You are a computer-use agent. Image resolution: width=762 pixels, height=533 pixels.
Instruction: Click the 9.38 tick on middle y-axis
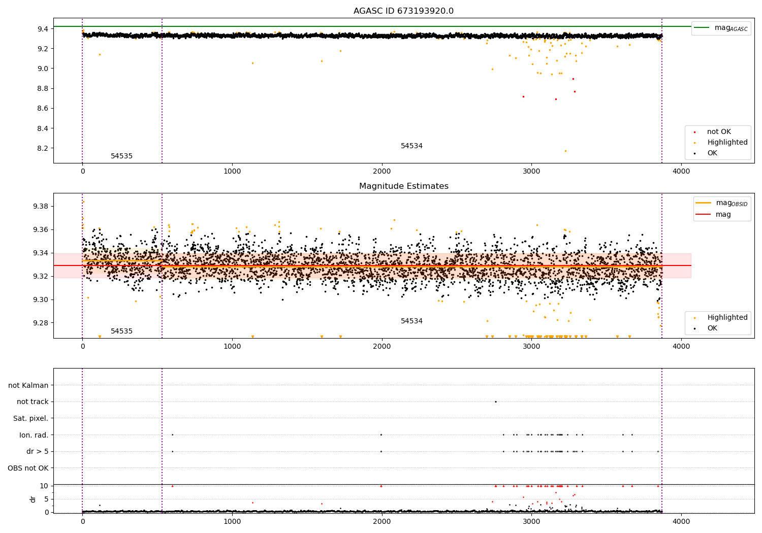(x=41, y=206)
